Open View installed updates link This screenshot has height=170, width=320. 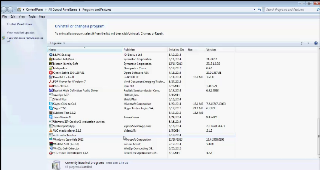coord(21,32)
